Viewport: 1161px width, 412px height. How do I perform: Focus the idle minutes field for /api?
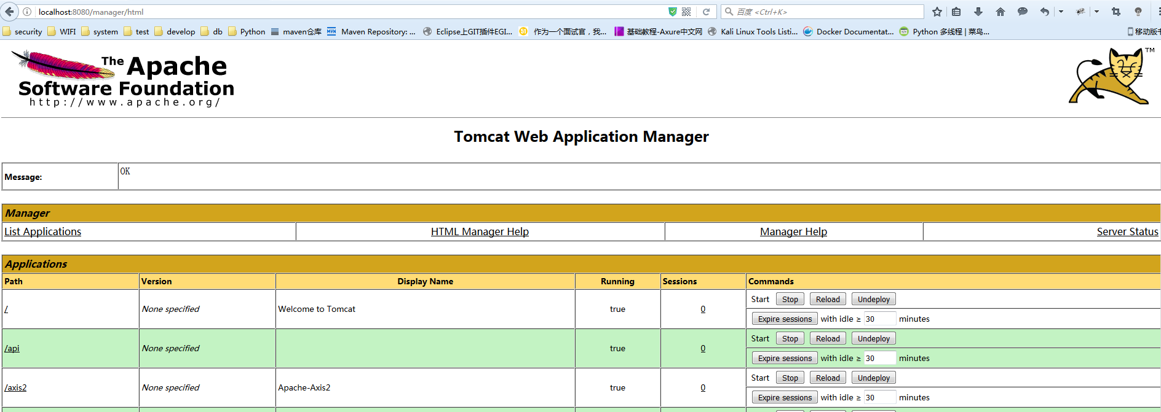click(x=879, y=359)
